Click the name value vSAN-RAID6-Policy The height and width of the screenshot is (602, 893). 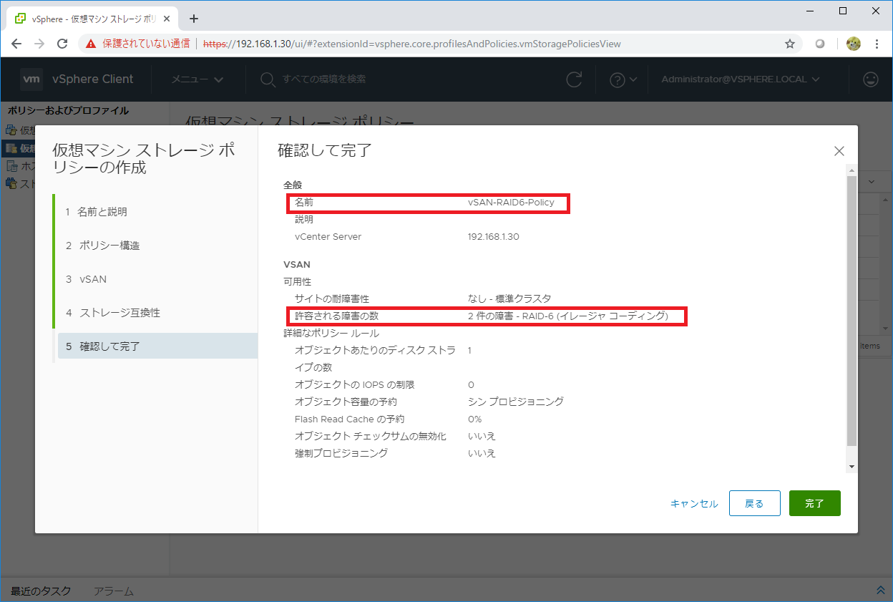pos(511,203)
